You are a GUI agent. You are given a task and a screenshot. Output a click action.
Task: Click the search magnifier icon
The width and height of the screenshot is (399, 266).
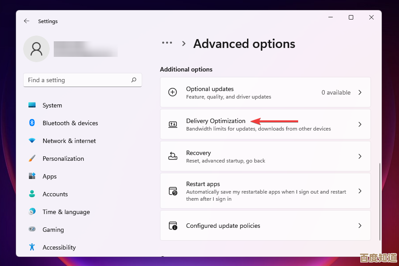click(x=134, y=80)
